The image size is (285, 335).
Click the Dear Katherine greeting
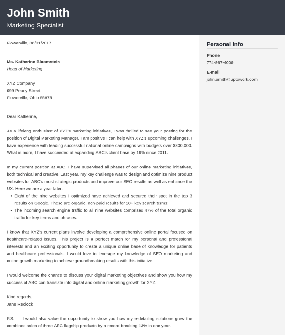tap(22, 117)
